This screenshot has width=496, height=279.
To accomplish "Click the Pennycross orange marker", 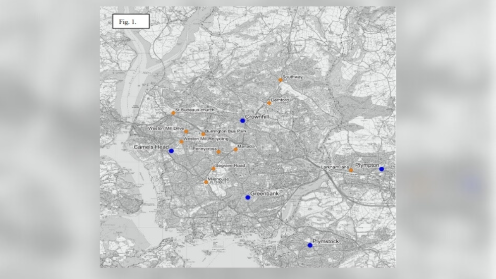I will coord(219,152).
